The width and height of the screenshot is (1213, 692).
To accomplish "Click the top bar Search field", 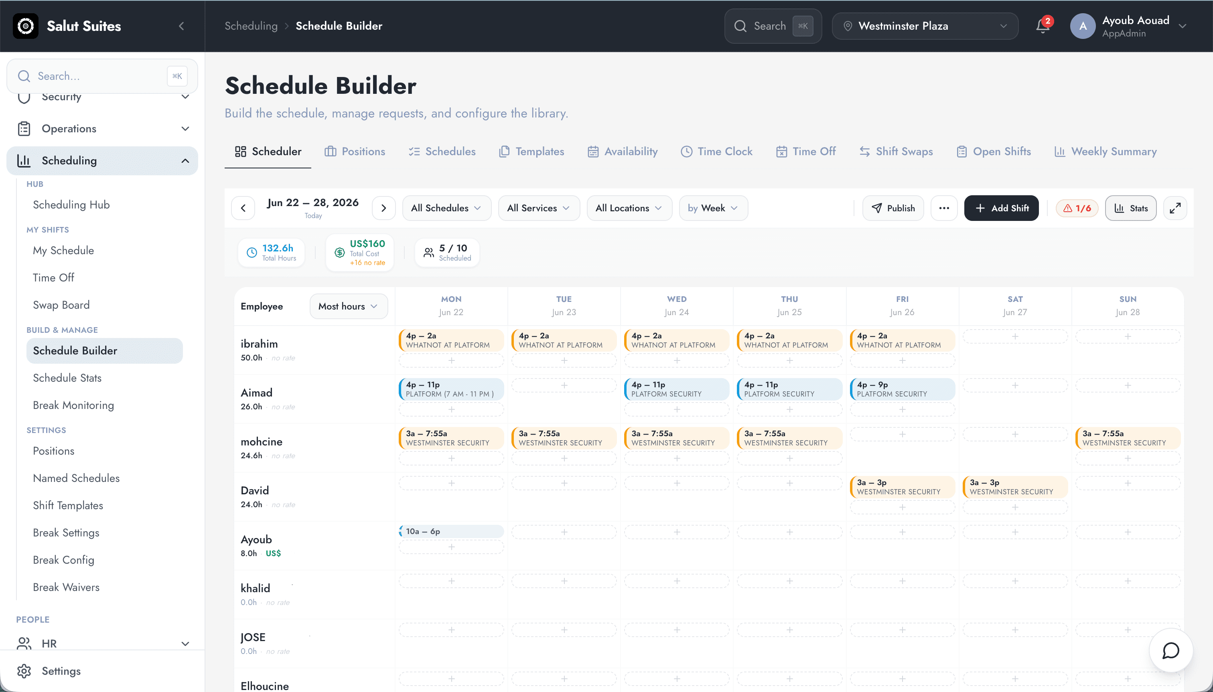I will tap(773, 26).
